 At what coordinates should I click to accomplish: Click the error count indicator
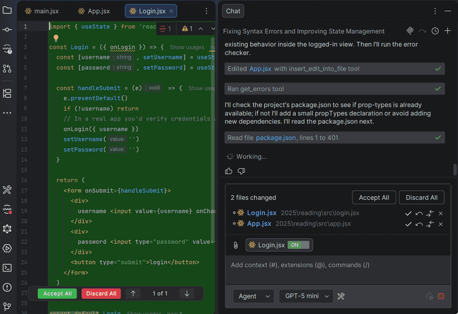[165, 29]
